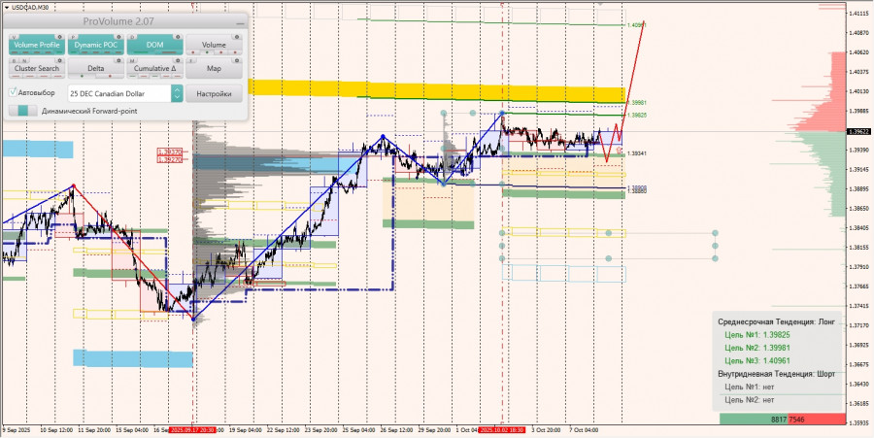Enable the Delta indicator

(x=96, y=68)
